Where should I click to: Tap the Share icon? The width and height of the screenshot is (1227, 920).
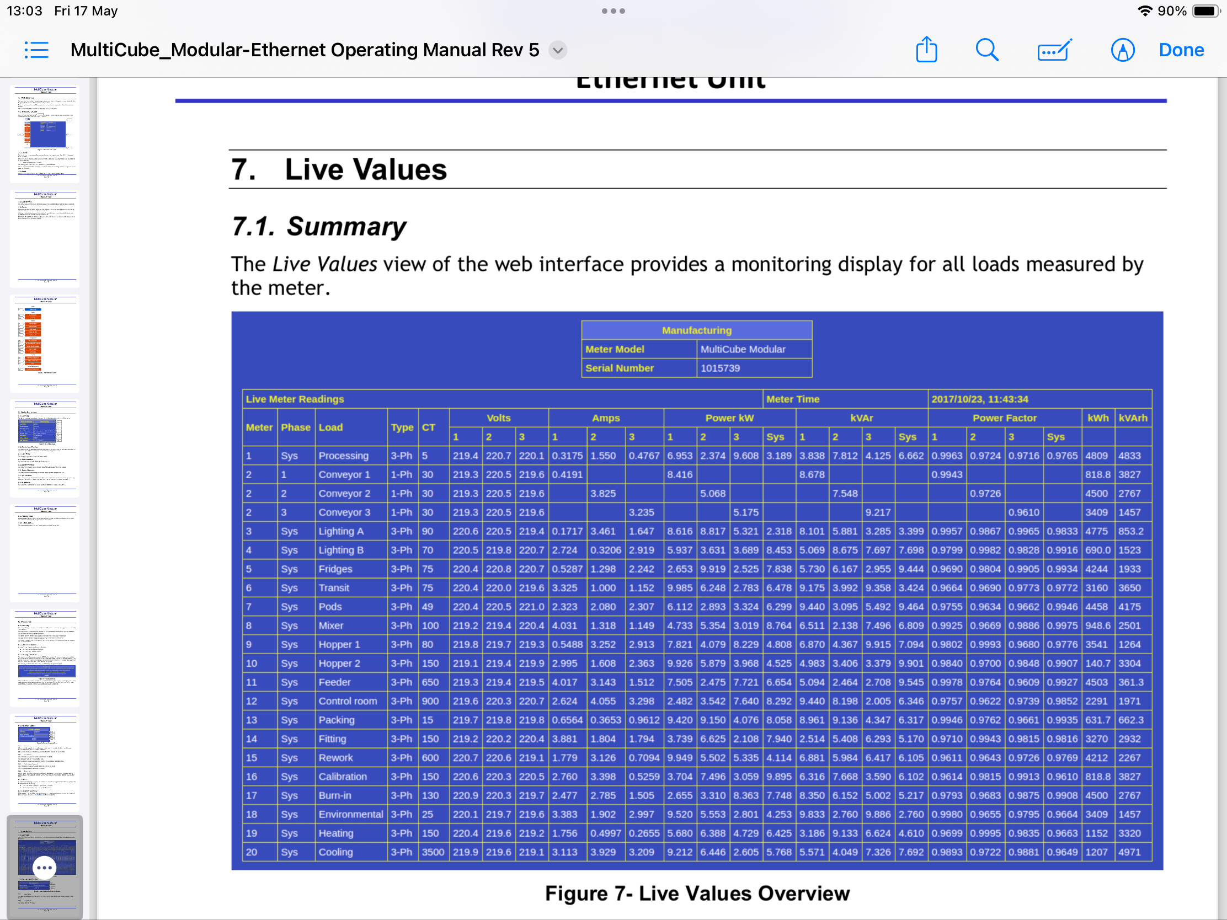[926, 50]
